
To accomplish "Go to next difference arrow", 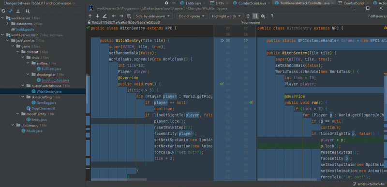I will 97,16.
